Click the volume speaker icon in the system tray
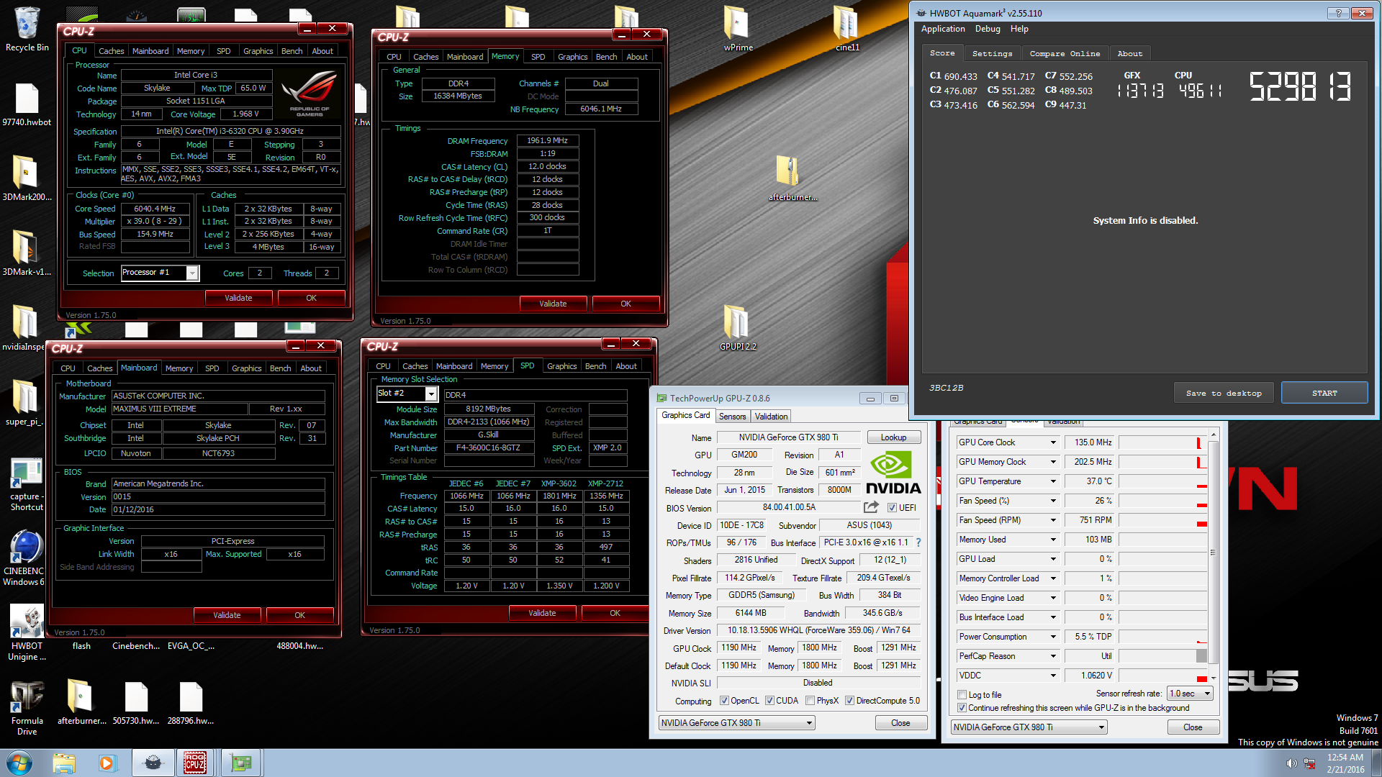 pos(1291,763)
